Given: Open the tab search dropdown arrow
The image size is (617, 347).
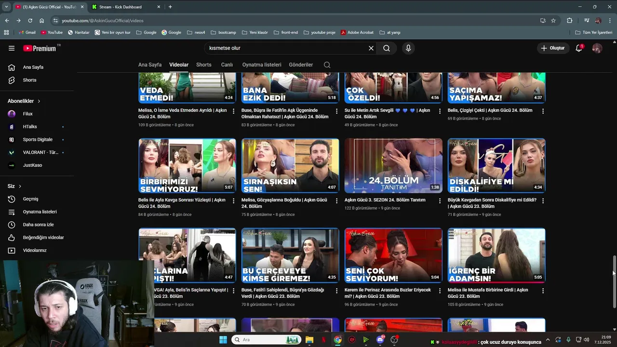Looking at the screenshot, I should (6, 7).
